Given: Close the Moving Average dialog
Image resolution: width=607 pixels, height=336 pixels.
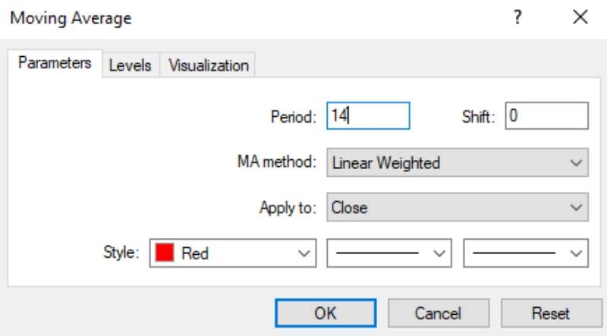Looking at the screenshot, I should click(580, 17).
